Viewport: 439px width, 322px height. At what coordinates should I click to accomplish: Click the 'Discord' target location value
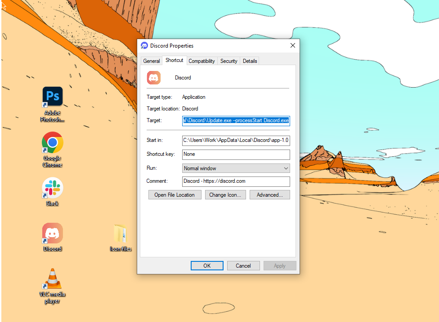pyautogui.click(x=190, y=109)
